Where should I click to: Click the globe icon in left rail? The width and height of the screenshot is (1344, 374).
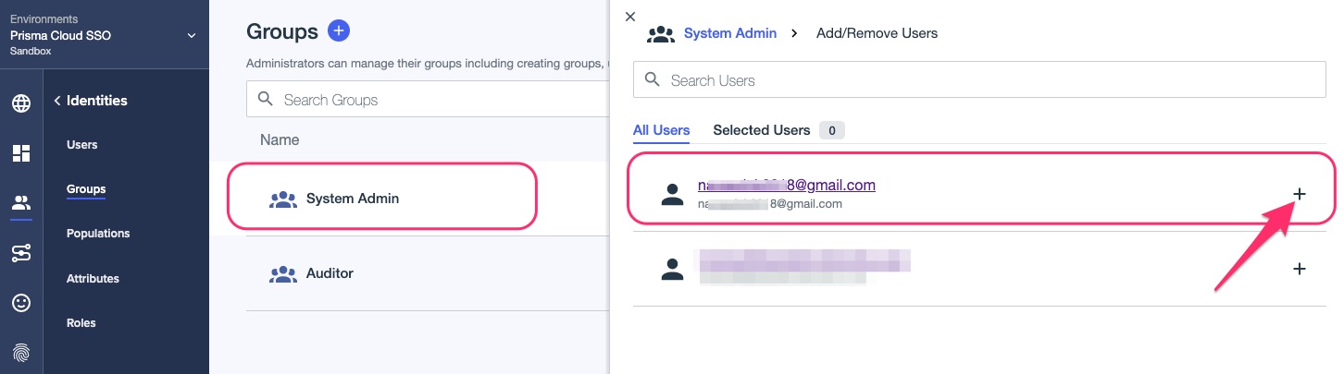pyautogui.click(x=20, y=103)
